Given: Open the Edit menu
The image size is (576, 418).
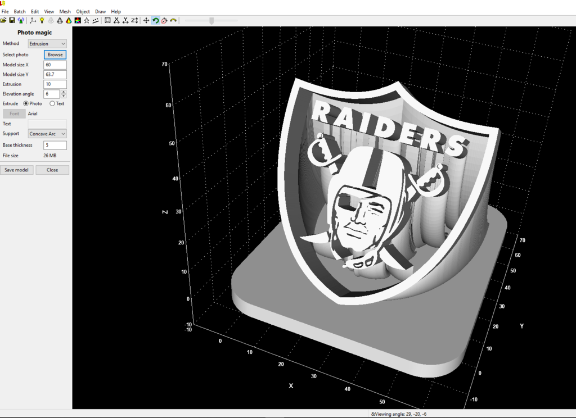Looking at the screenshot, I should (x=35, y=11).
